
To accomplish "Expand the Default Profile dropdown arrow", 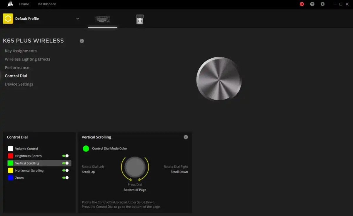I will pyautogui.click(x=78, y=19).
